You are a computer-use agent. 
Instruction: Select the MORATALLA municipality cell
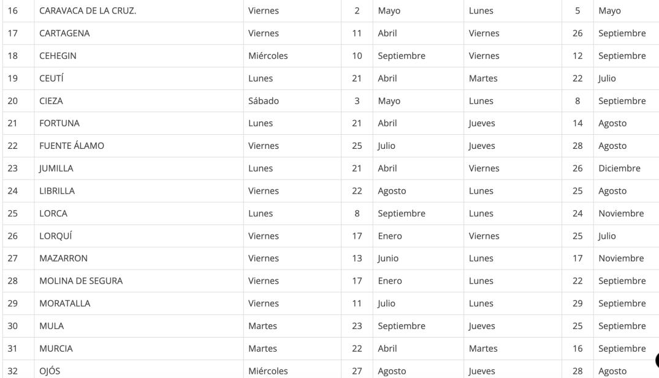[x=65, y=303]
